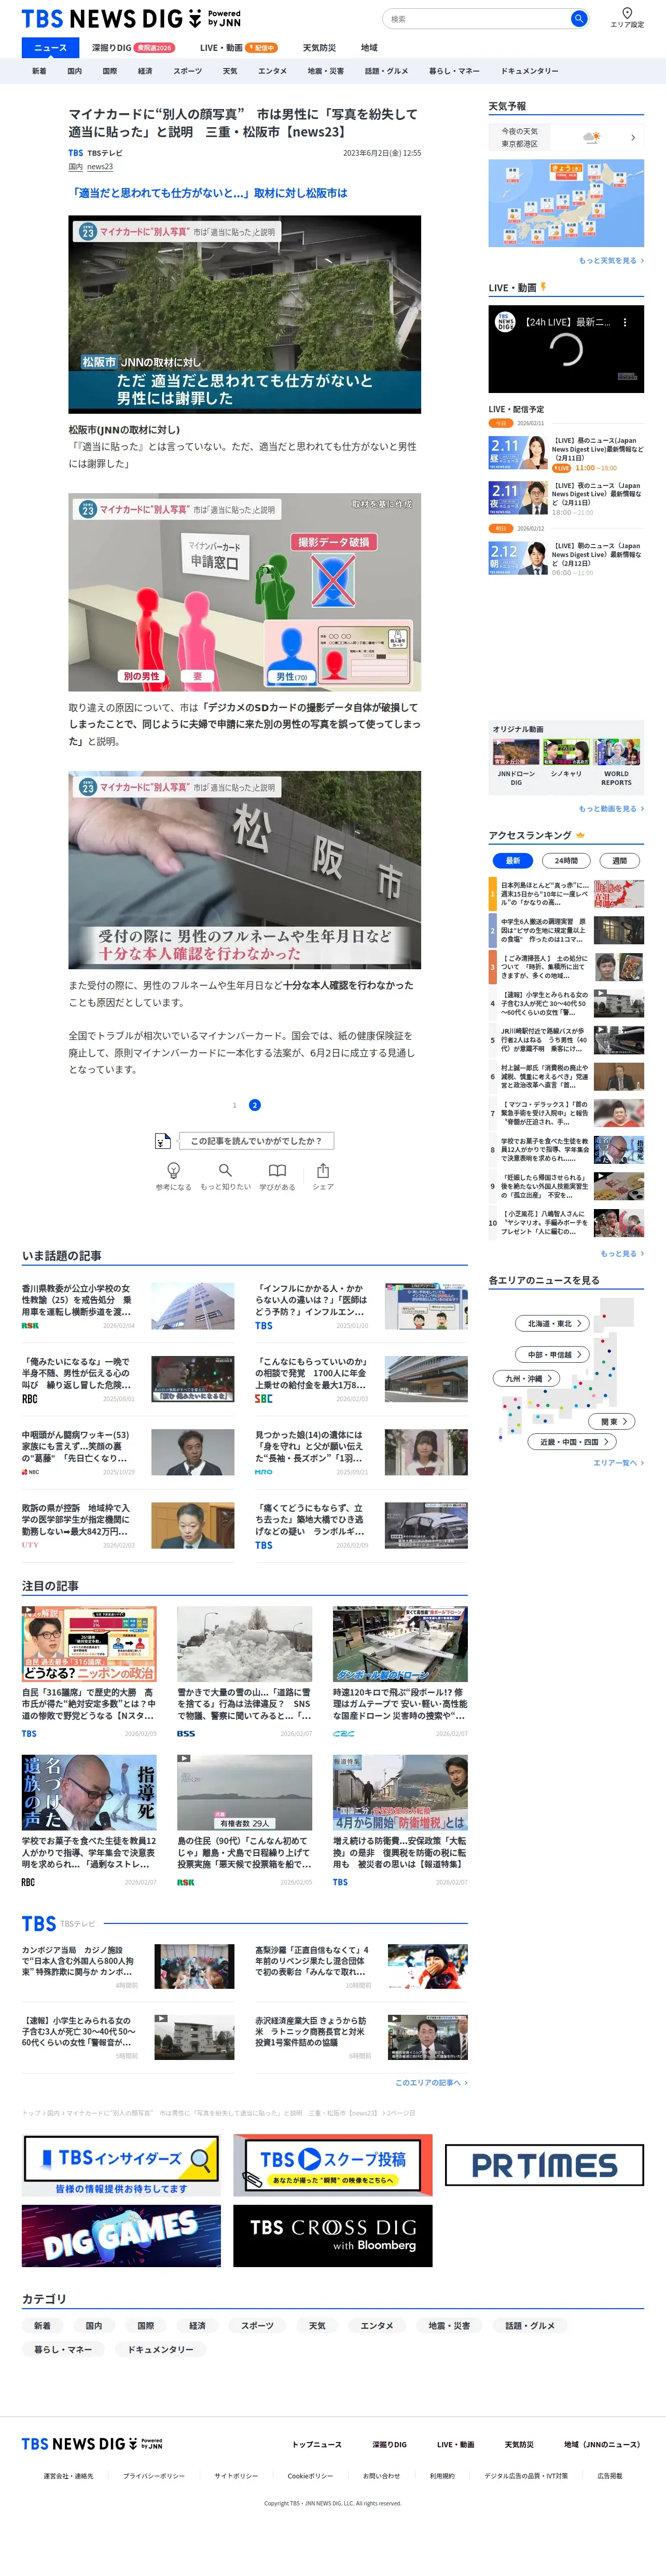Click お問い合わせ in the footer
Screen dimensions: 666x2576
click(x=381, y=2476)
